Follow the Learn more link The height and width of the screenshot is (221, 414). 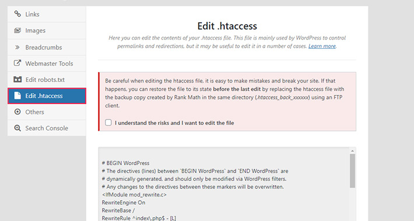coord(322,46)
